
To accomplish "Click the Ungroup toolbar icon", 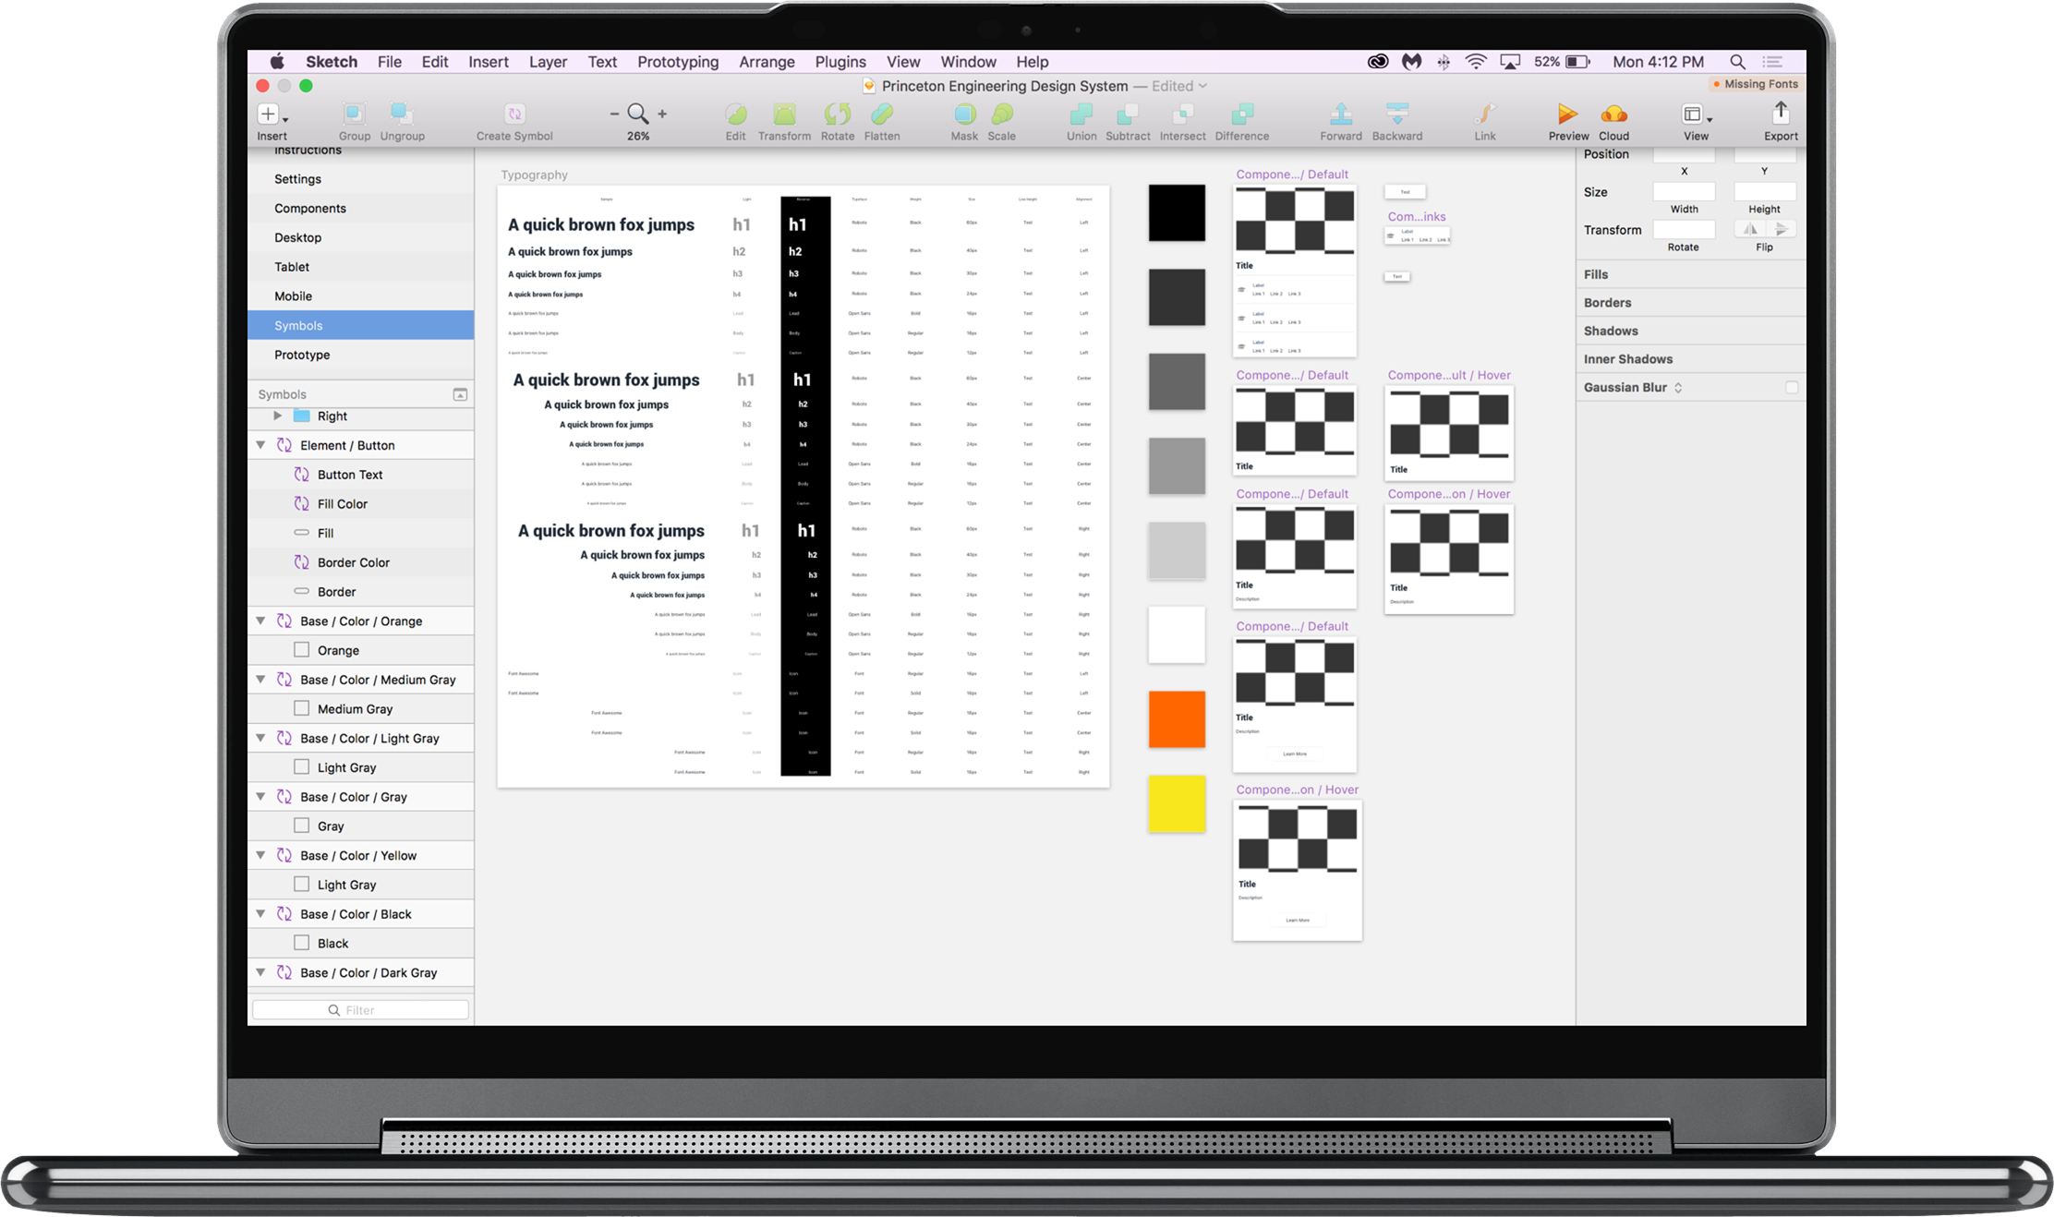I will click(402, 114).
